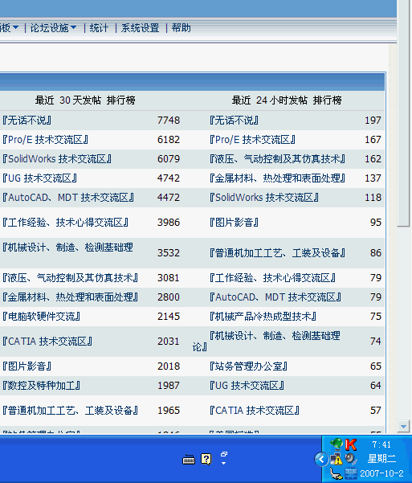412x483 pixels.
Task: Open 『工作经验、技术心得交流区』 in the 30-day ranking
Action: pos(65,223)
